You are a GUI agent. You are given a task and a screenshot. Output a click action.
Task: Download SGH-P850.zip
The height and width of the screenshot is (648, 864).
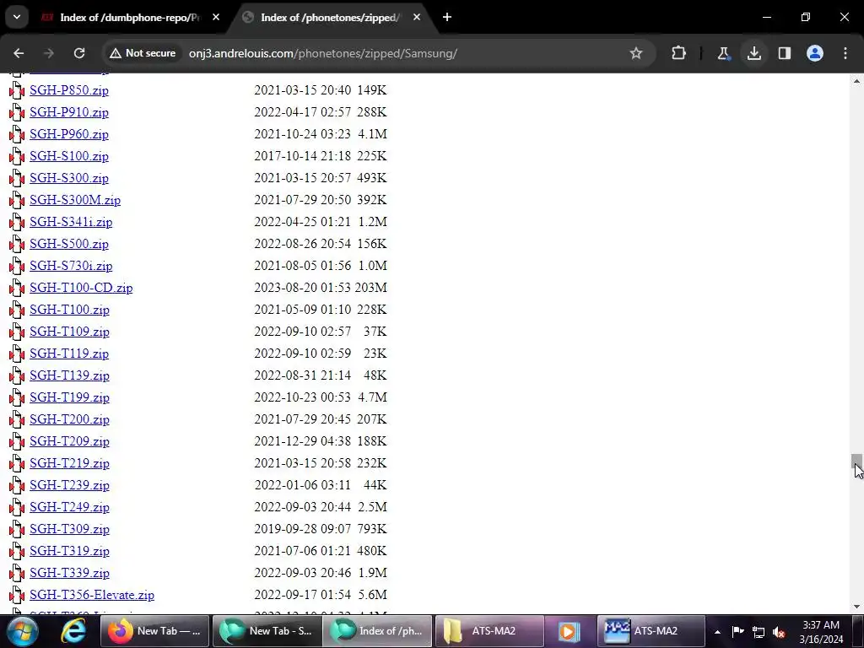[x=69, y=90]
